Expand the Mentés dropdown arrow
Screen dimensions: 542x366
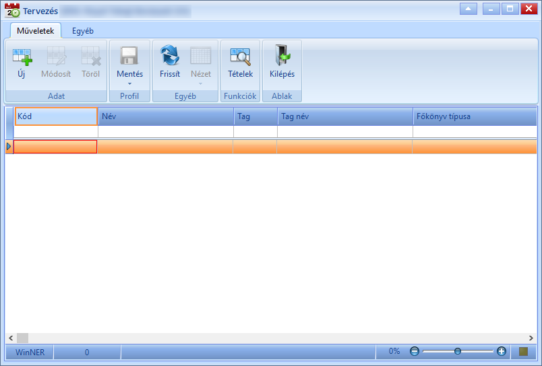tap(129, 84)
